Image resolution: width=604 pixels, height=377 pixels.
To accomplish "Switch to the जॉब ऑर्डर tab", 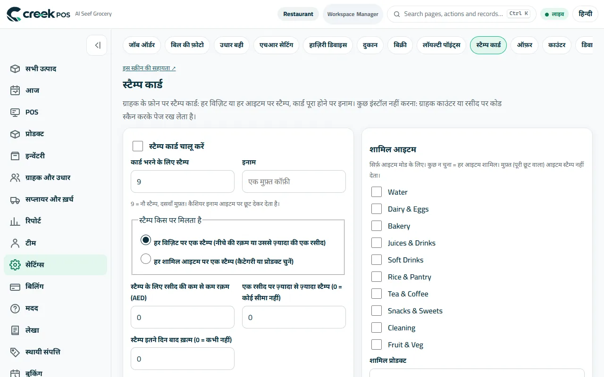I will [x=142, y=45].
